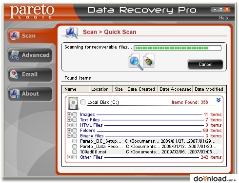
Task: Select the Images category checkbox
Action: pos(75,115)
